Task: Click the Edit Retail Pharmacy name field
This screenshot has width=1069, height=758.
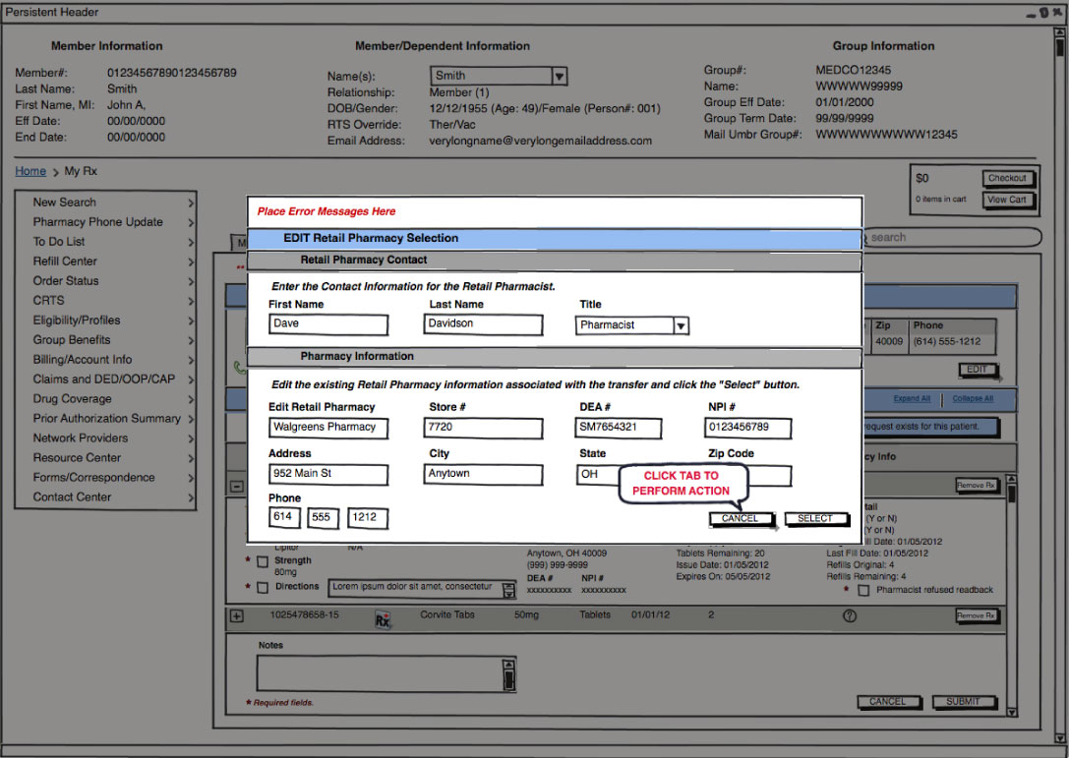Action: (x=327, y=428)
